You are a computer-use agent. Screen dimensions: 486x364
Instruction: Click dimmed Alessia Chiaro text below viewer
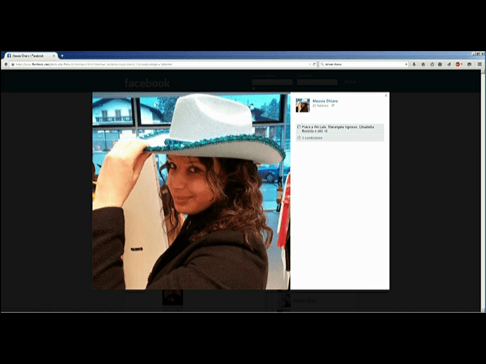coord(304,301)
